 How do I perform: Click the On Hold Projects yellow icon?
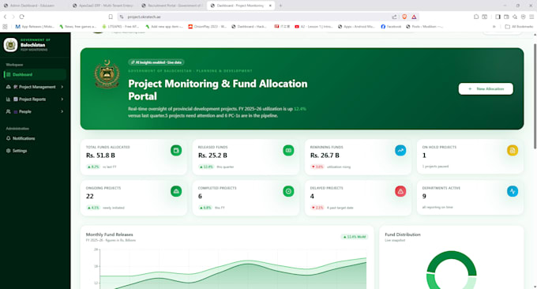(513, 150)
